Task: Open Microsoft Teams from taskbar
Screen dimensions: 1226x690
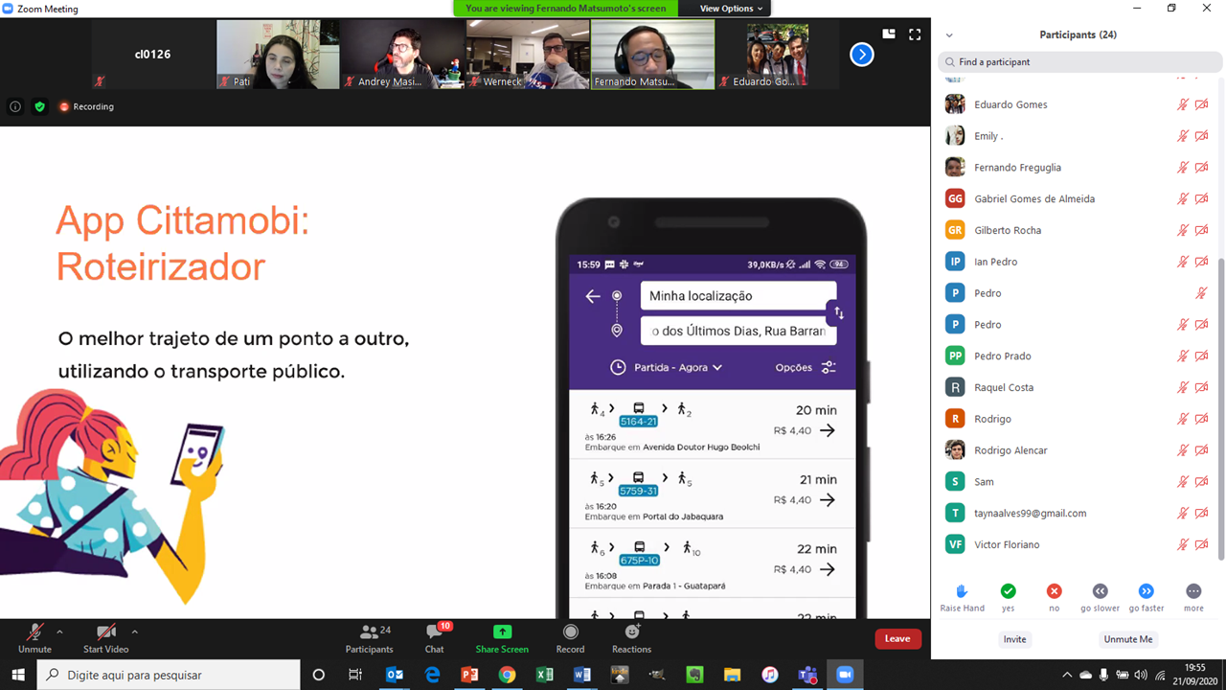Action: [807, 675]
